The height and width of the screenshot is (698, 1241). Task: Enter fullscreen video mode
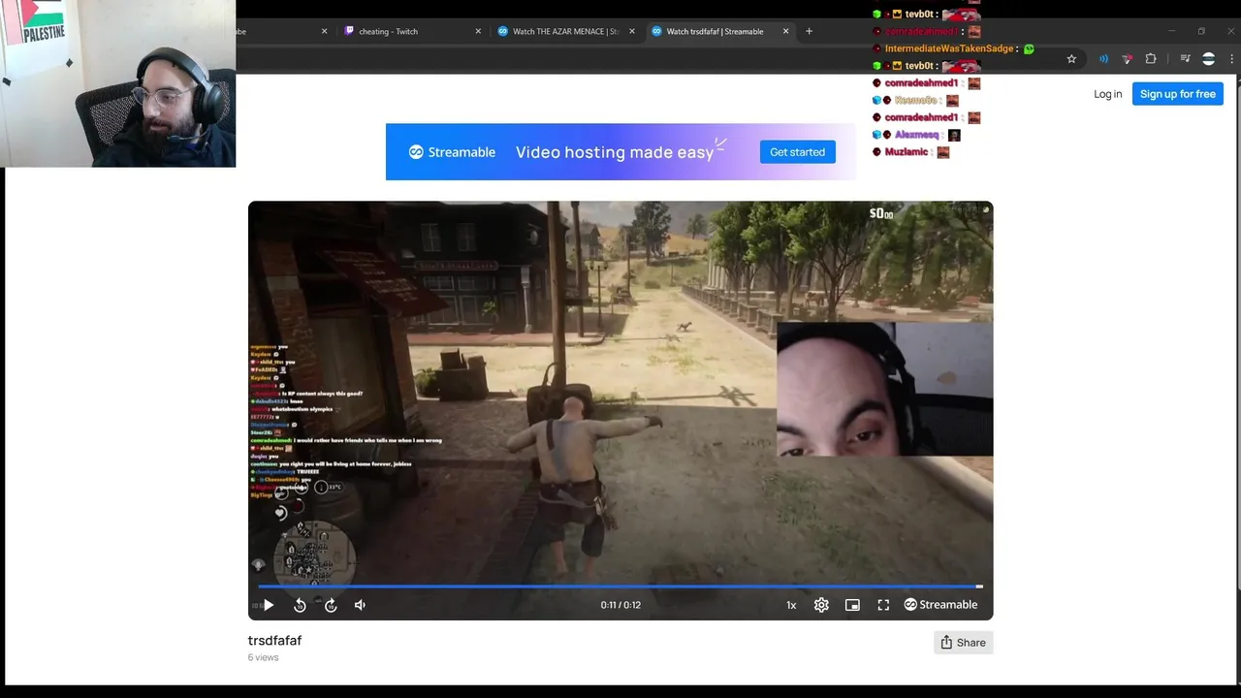(883, 605)
